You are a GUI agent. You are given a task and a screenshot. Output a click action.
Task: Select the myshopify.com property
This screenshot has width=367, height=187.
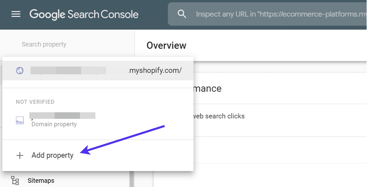coord(98,71)
